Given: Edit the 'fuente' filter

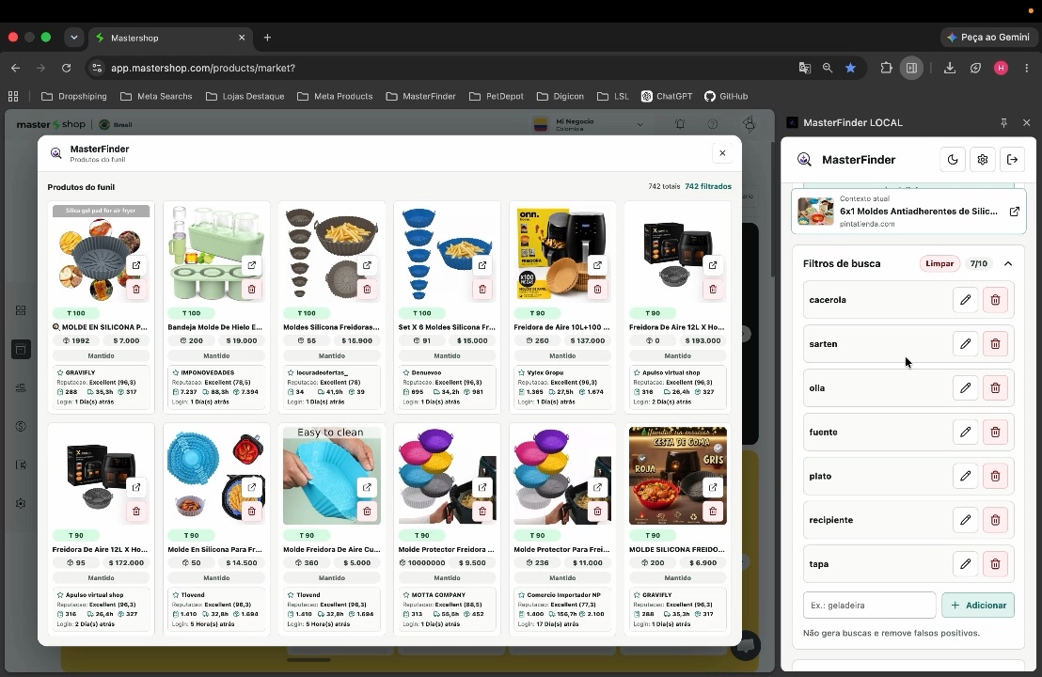Looking at the screenshot, I should [x=965, y=432].
